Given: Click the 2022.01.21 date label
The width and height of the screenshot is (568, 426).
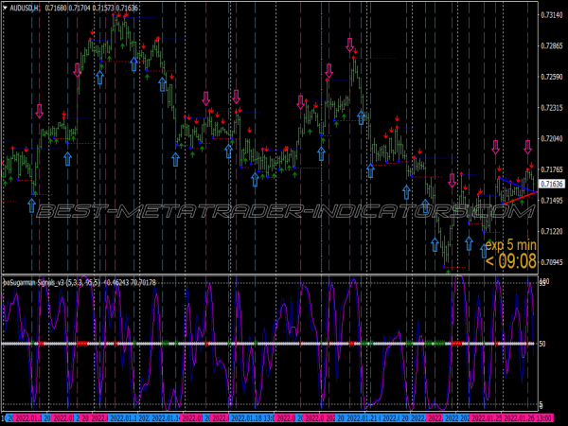Looking at the screenshot, I should click(x=363, y=418).
